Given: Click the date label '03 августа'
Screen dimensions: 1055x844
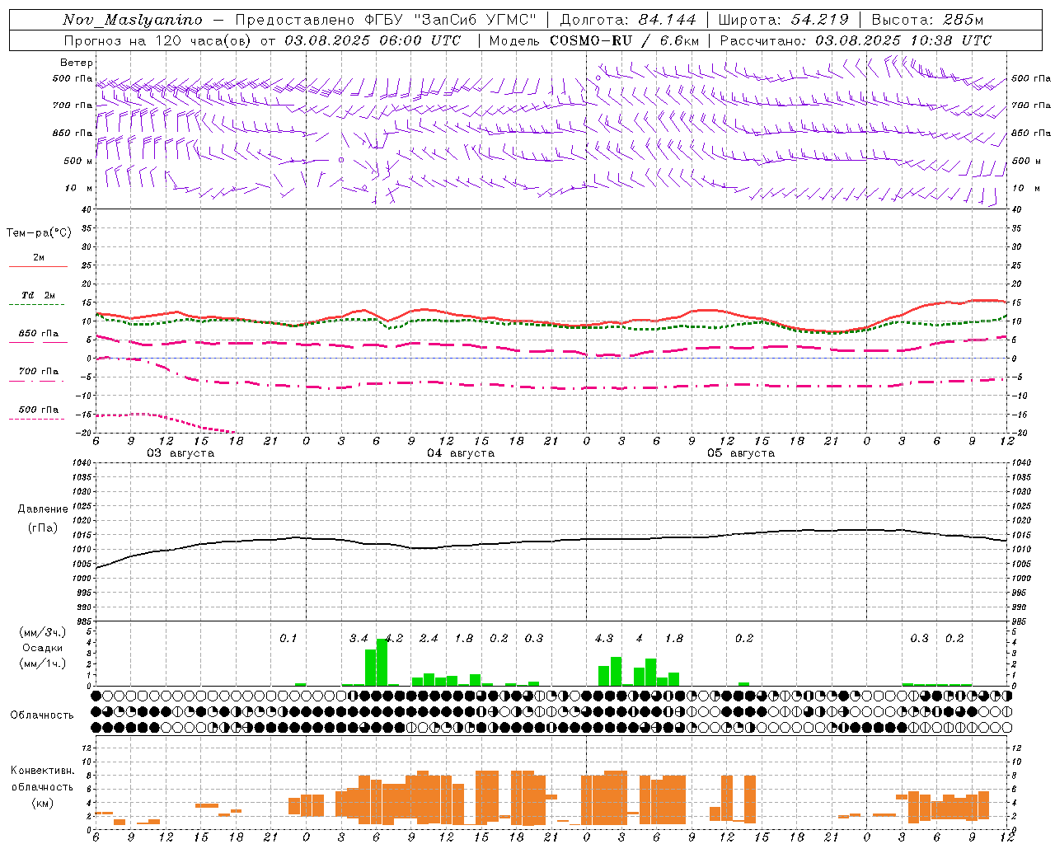Looking at the screenshot, I should 181,453.
